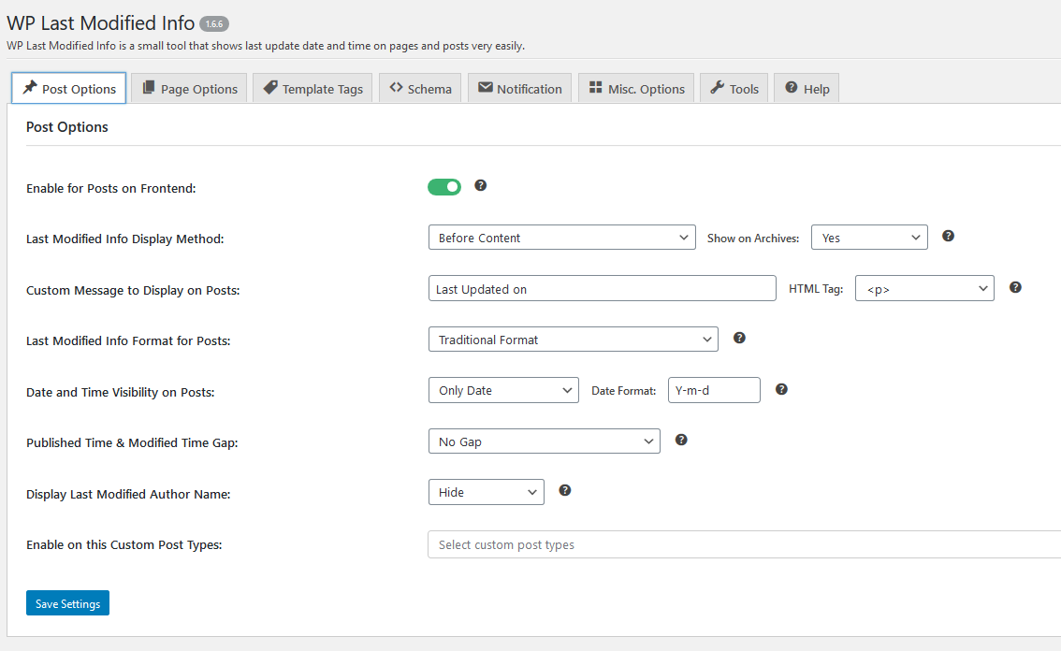
Task: Open the Page Options tab
Action: coord(189,89)
